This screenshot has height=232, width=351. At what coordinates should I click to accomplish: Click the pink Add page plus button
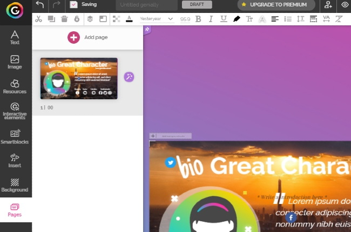click(73, 37)
